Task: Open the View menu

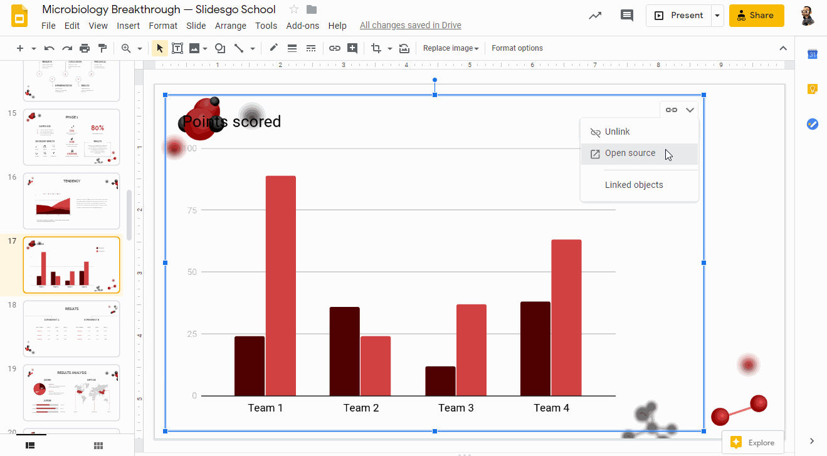Action: tap(98, 26)
